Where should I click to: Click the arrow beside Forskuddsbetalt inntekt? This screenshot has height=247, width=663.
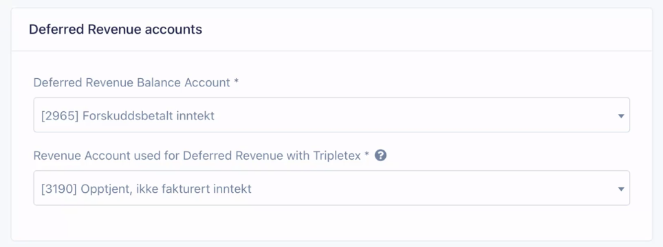coord(621,116)
